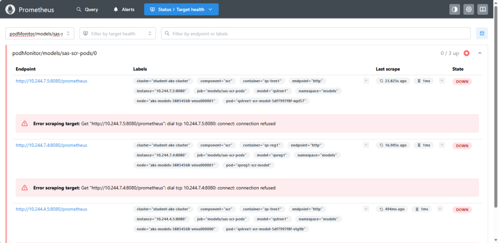This screenshot has width=498, height=243.
Task: Click the pod="qstree1-scr-model-5df7997f8f-wpl57" label
Action: 266,101
